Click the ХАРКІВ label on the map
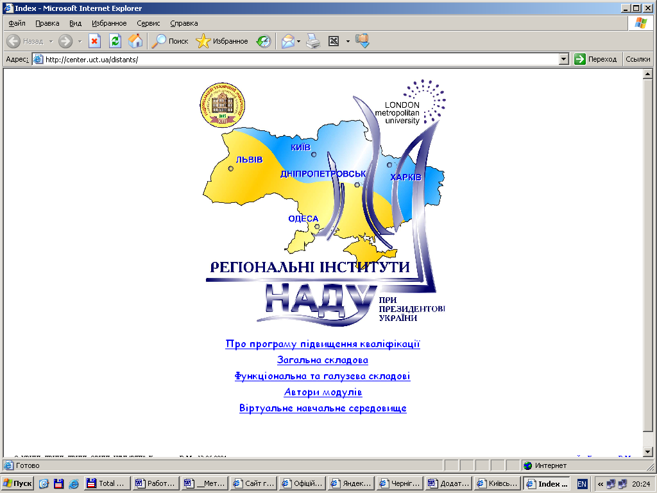The image size is (657, 493). click(405, 177)
